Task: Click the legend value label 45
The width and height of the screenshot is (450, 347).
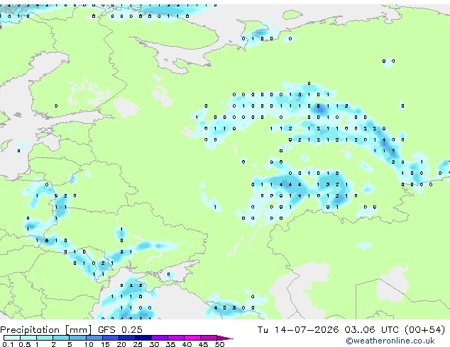Action: pyautogui.click(x=203, y=344)
